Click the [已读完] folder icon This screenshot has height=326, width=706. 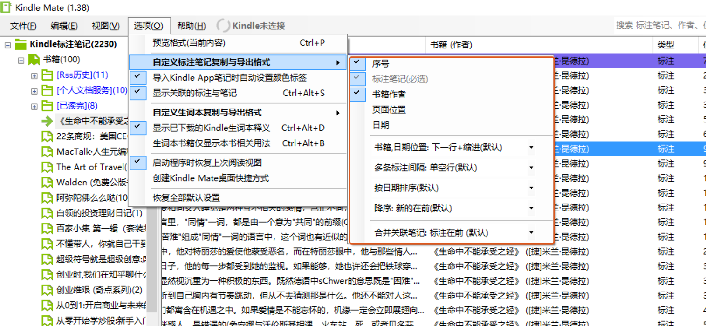click(47, 106)
